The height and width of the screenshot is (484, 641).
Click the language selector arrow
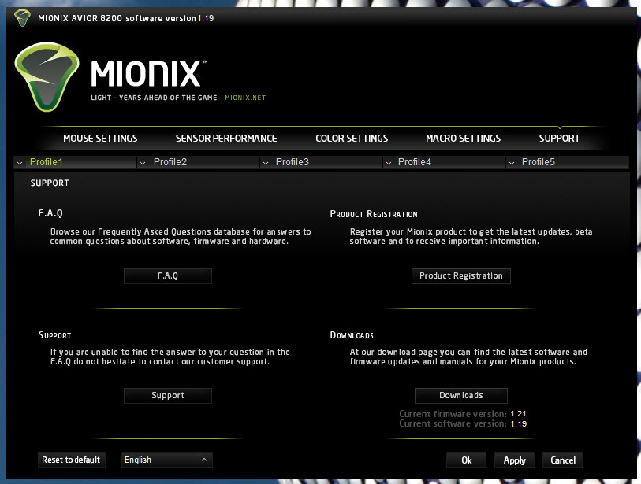(204, 460)
